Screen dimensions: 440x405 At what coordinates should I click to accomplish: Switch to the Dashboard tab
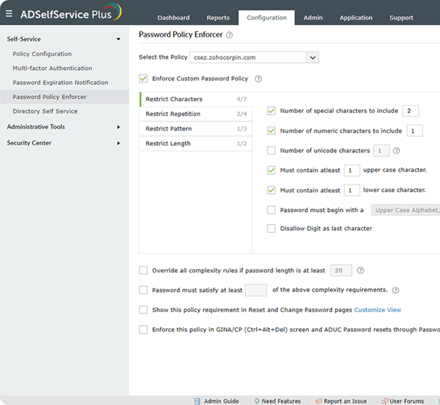(174, 18)
